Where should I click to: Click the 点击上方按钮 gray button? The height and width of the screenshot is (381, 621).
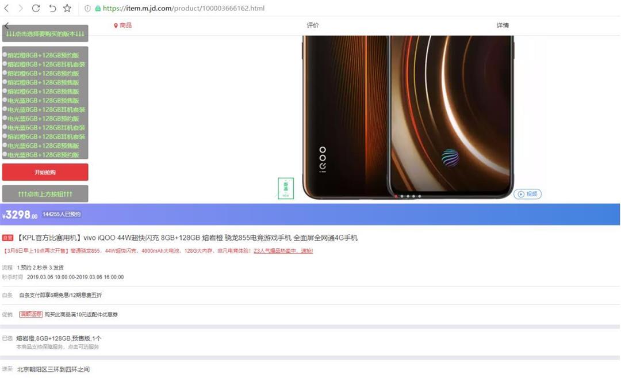pyautogui.click(x=45, y=194)
